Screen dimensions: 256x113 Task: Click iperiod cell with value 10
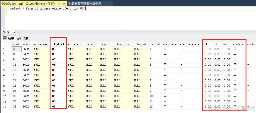(x=155, y=96)
